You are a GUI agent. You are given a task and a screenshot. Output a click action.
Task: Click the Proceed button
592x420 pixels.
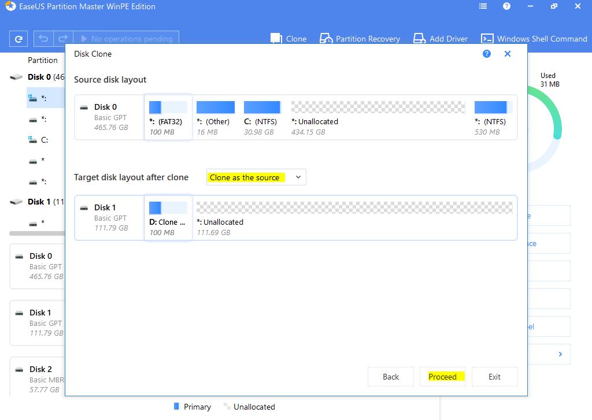442,377
